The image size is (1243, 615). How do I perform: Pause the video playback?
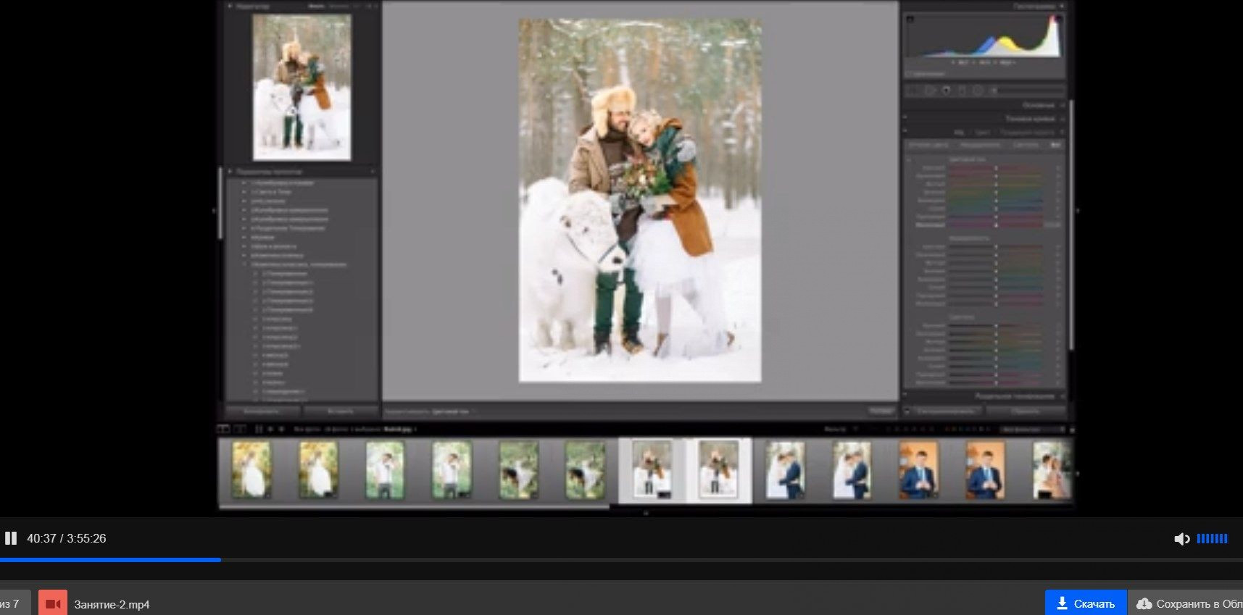pyautogui.click(x=11, y=538)
